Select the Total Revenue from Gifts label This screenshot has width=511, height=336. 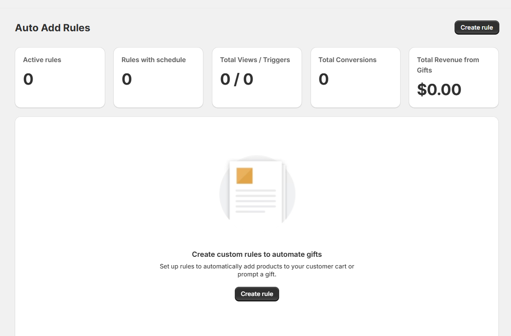(x=448, y=65)
